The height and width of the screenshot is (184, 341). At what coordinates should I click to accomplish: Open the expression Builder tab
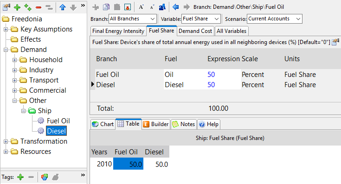pyautogui.click(x=155, y=124)
